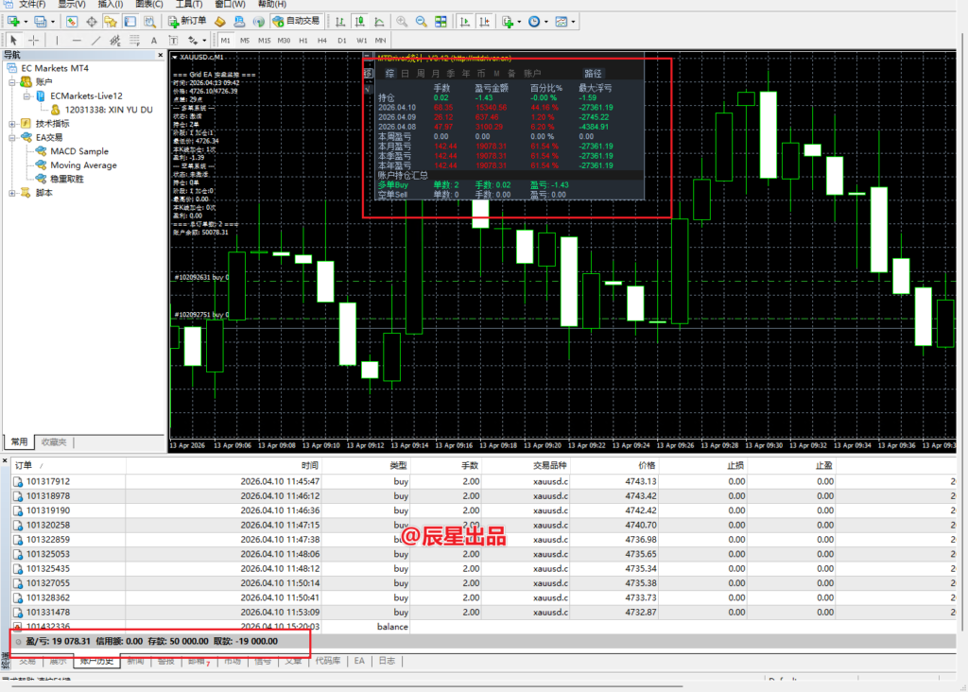Sort by the 订单 column header
This screenshot has width=968, height=692.
(24, 465)
